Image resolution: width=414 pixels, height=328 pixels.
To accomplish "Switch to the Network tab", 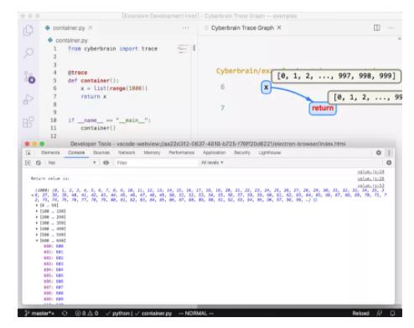I will tap(127, 152).
